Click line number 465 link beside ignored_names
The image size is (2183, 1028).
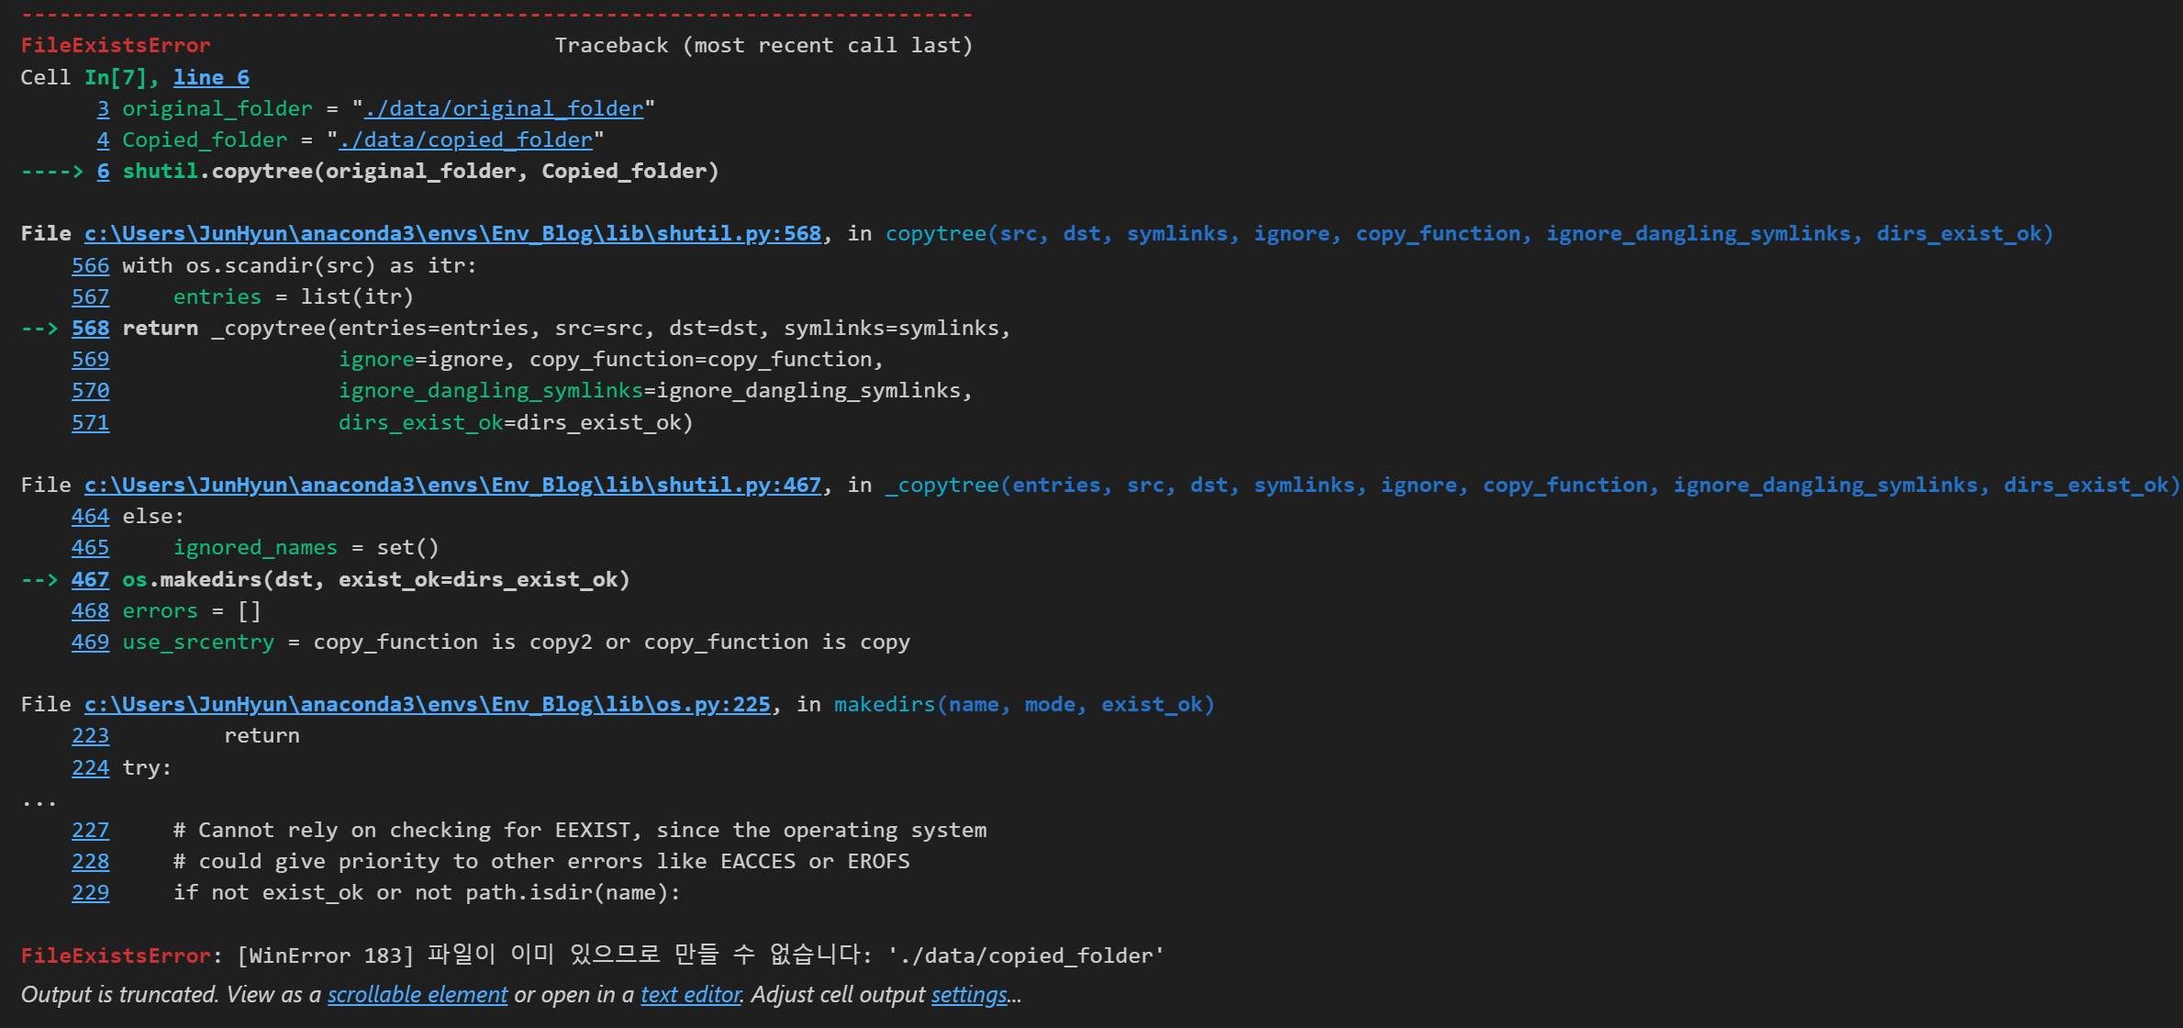pos(90,547)
